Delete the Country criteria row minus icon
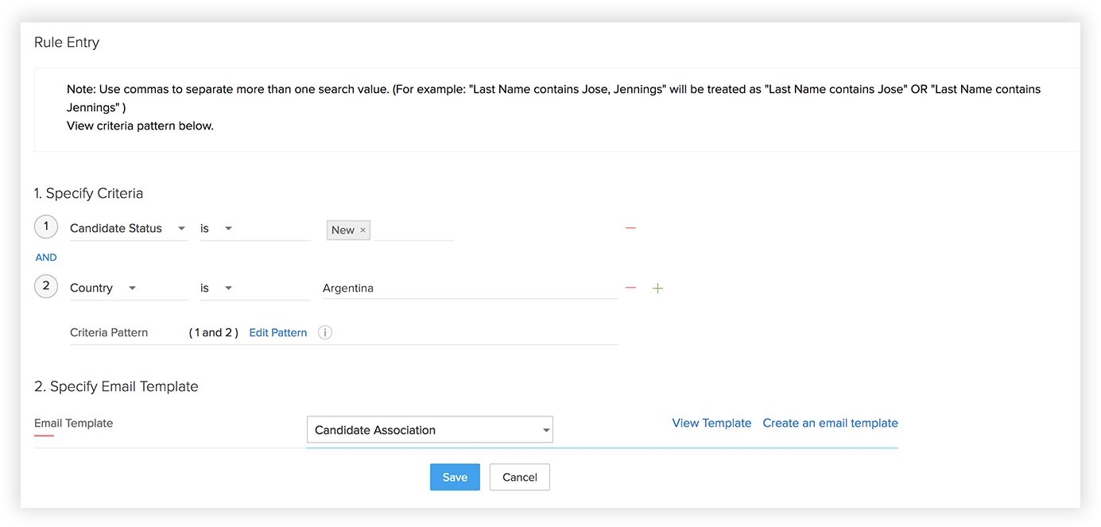 (630, 288)
